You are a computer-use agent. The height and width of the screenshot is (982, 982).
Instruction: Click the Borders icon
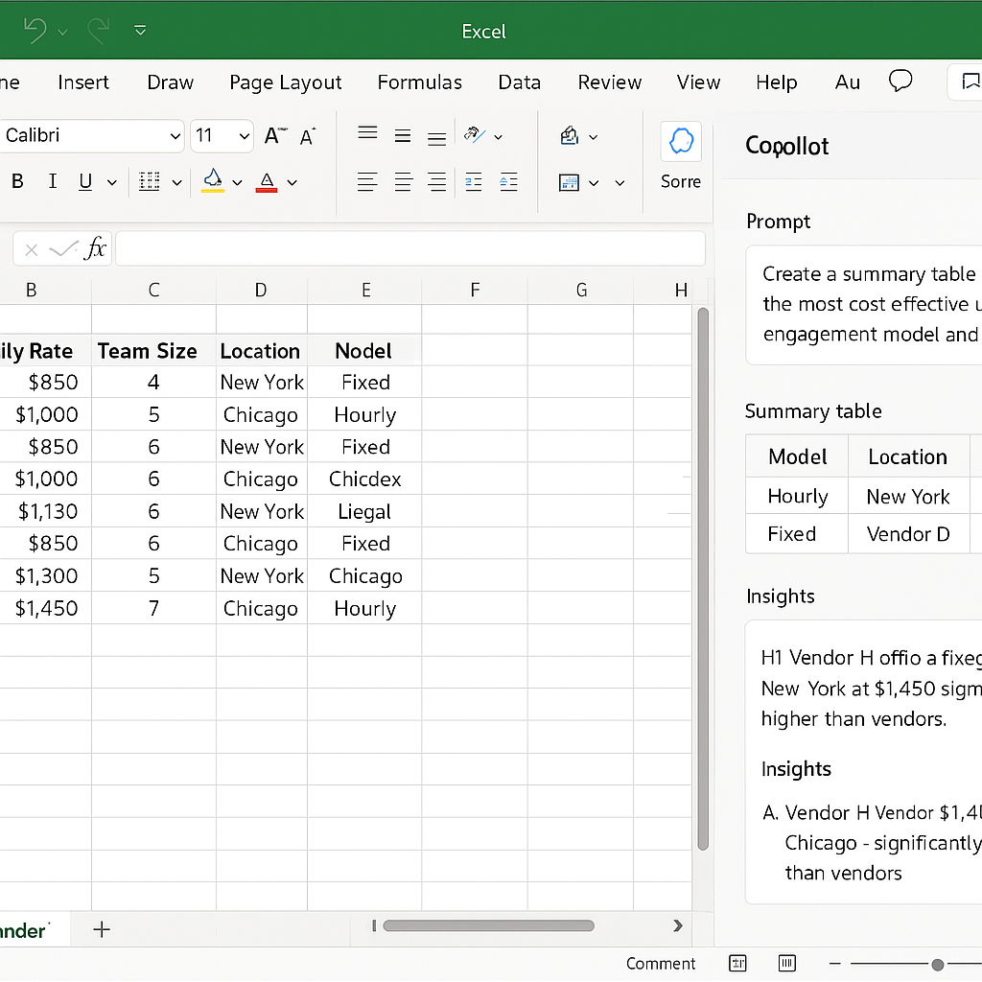149,181
